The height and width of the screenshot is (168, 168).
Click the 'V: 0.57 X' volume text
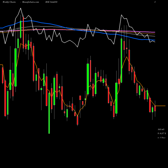point(162,133)
